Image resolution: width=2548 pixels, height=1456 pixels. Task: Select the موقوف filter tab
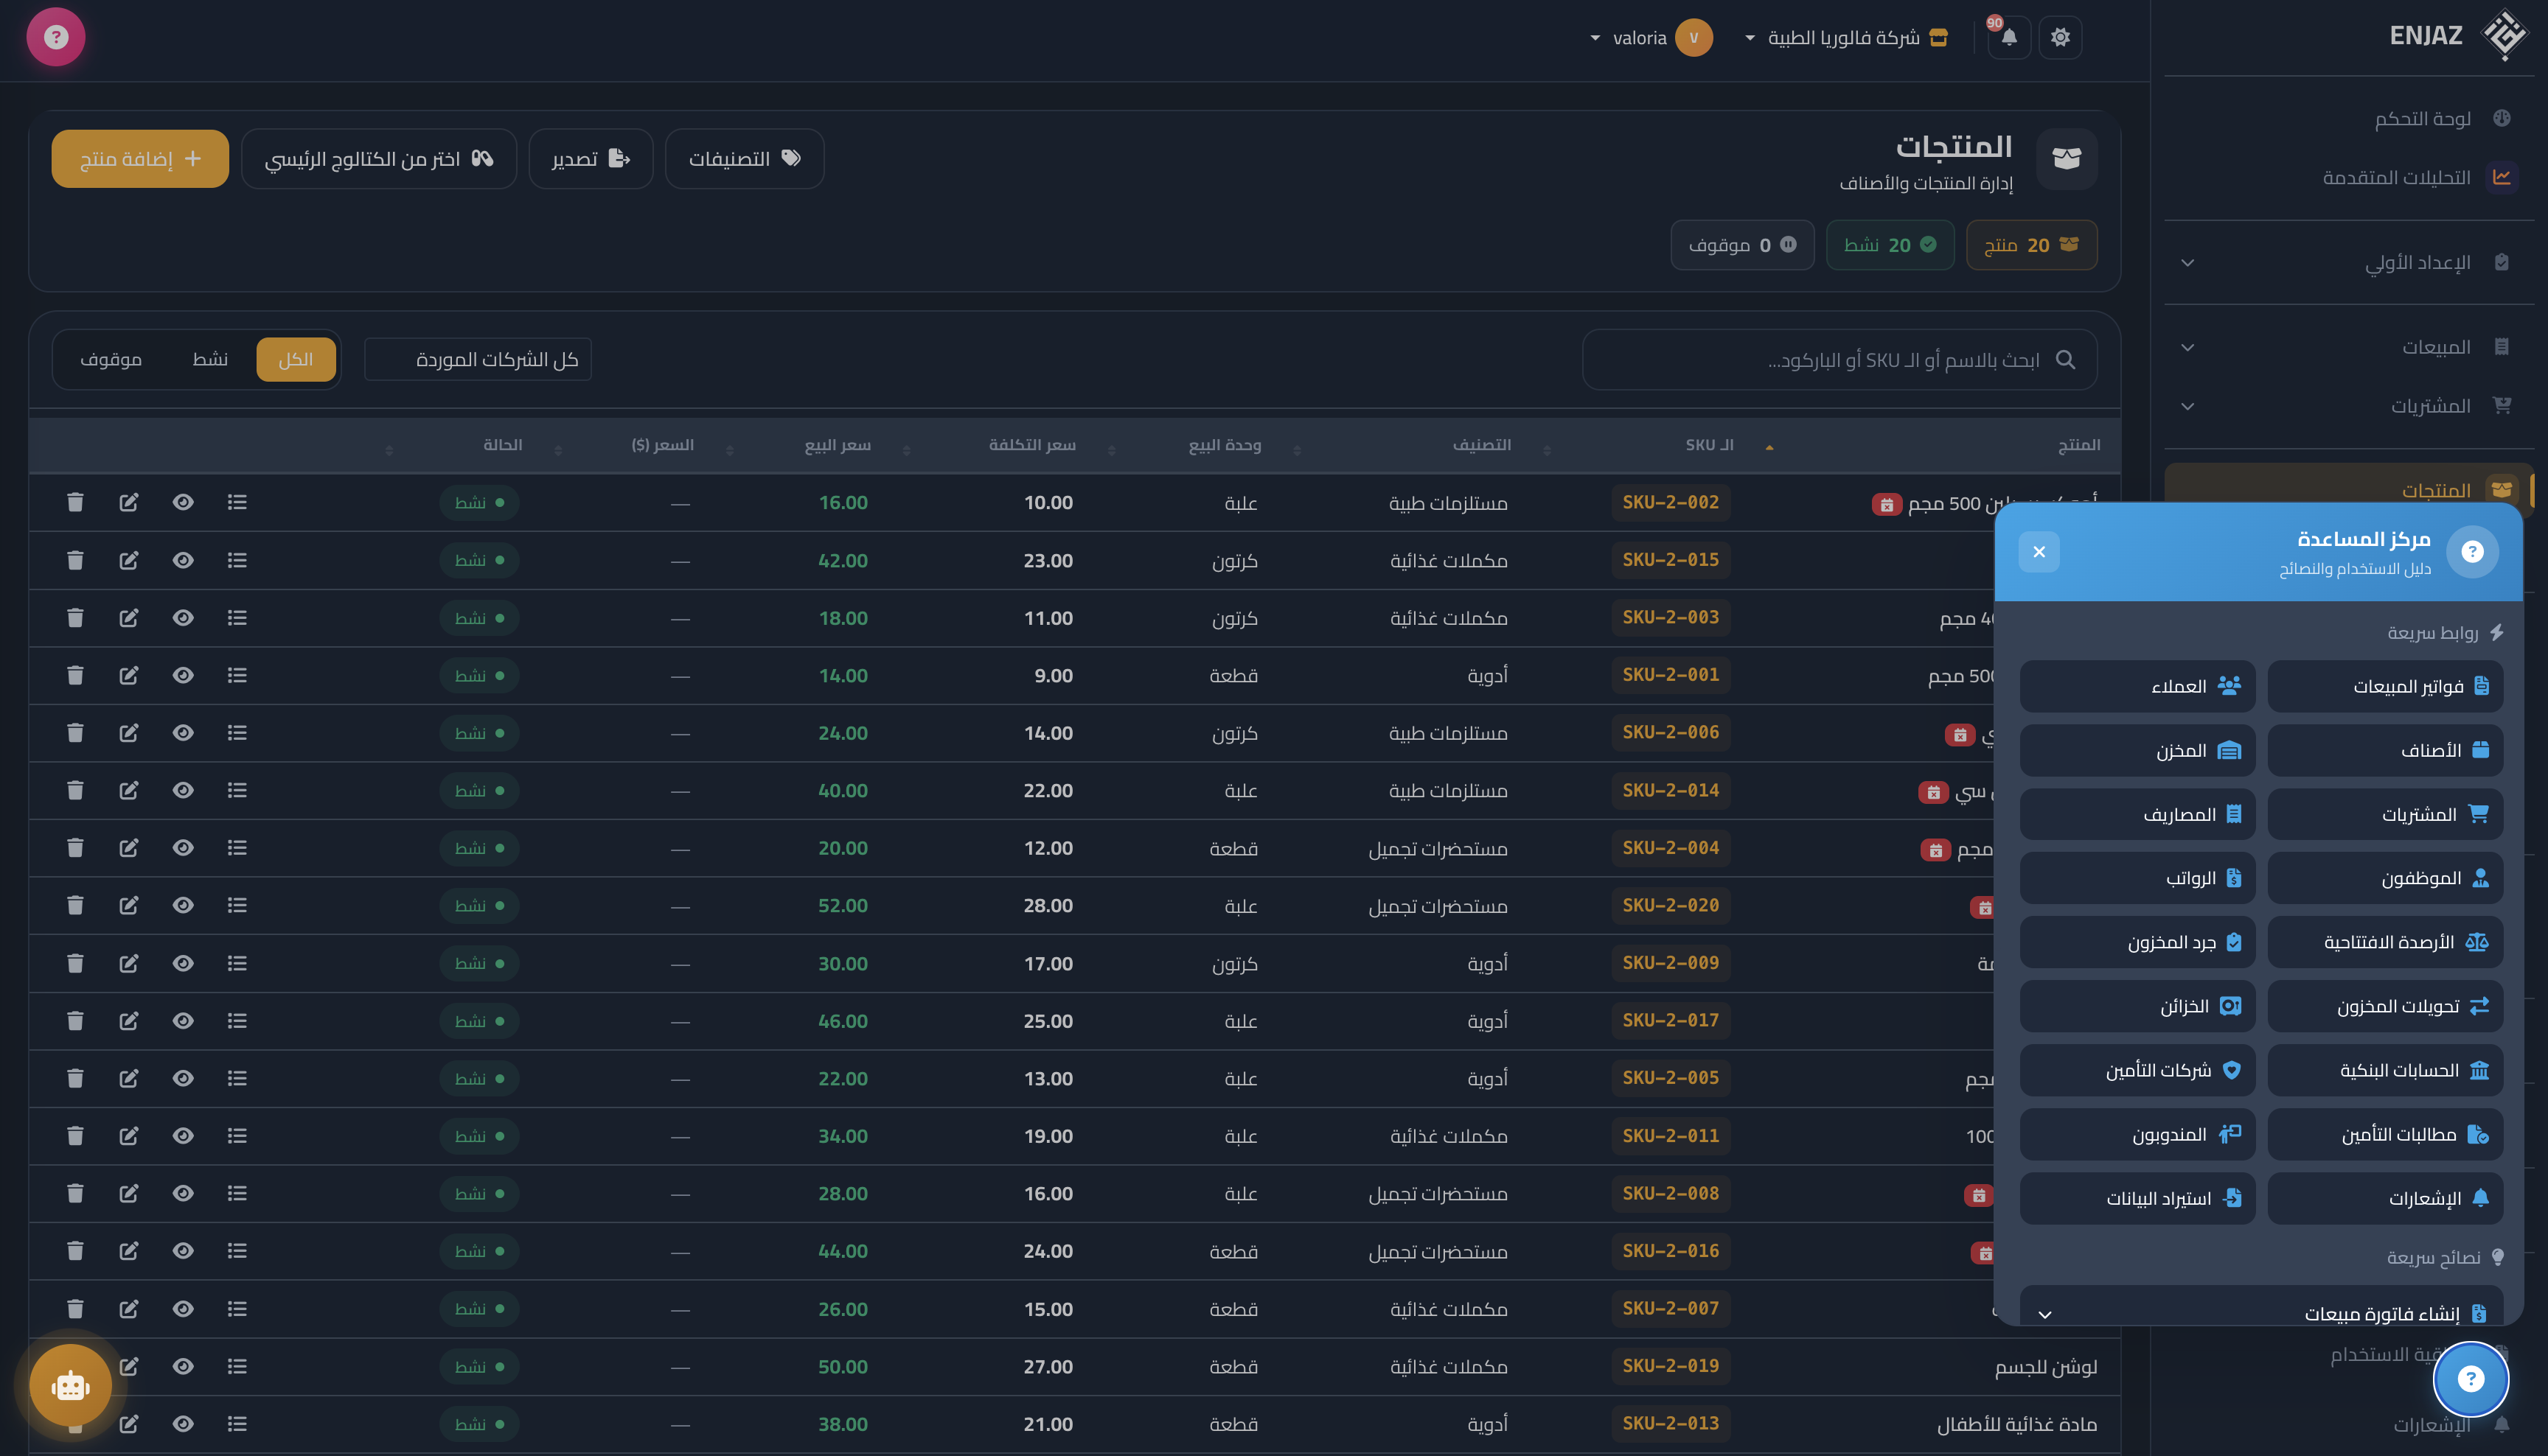pos(111,359)
